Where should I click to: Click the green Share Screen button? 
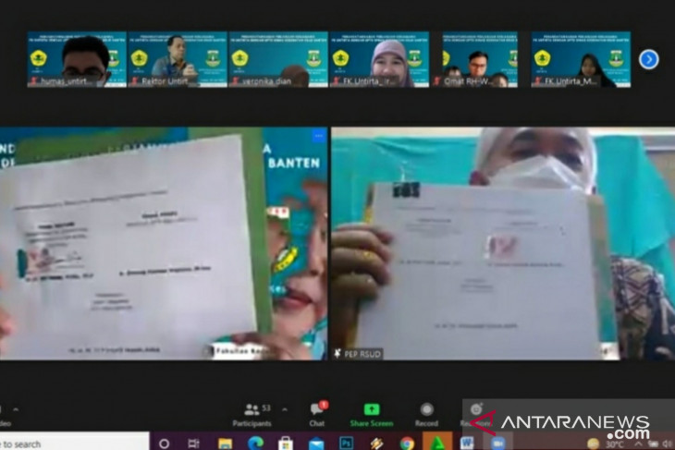(x=371, y=414)
